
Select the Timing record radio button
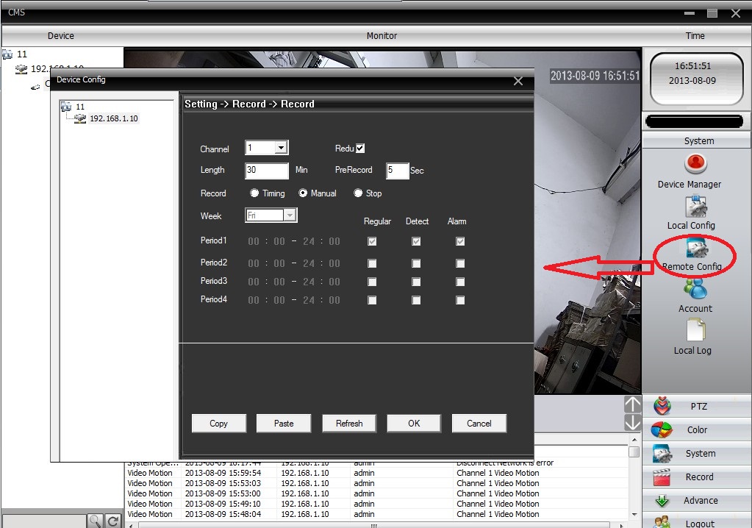[254, 193]
